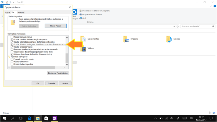Click in Procurar em Este PC search box
This screenshot has width=217, height=122.
(196, 26)
